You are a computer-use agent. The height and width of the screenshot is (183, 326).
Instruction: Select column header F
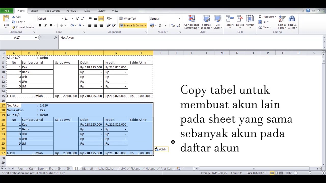coord(91,53)
